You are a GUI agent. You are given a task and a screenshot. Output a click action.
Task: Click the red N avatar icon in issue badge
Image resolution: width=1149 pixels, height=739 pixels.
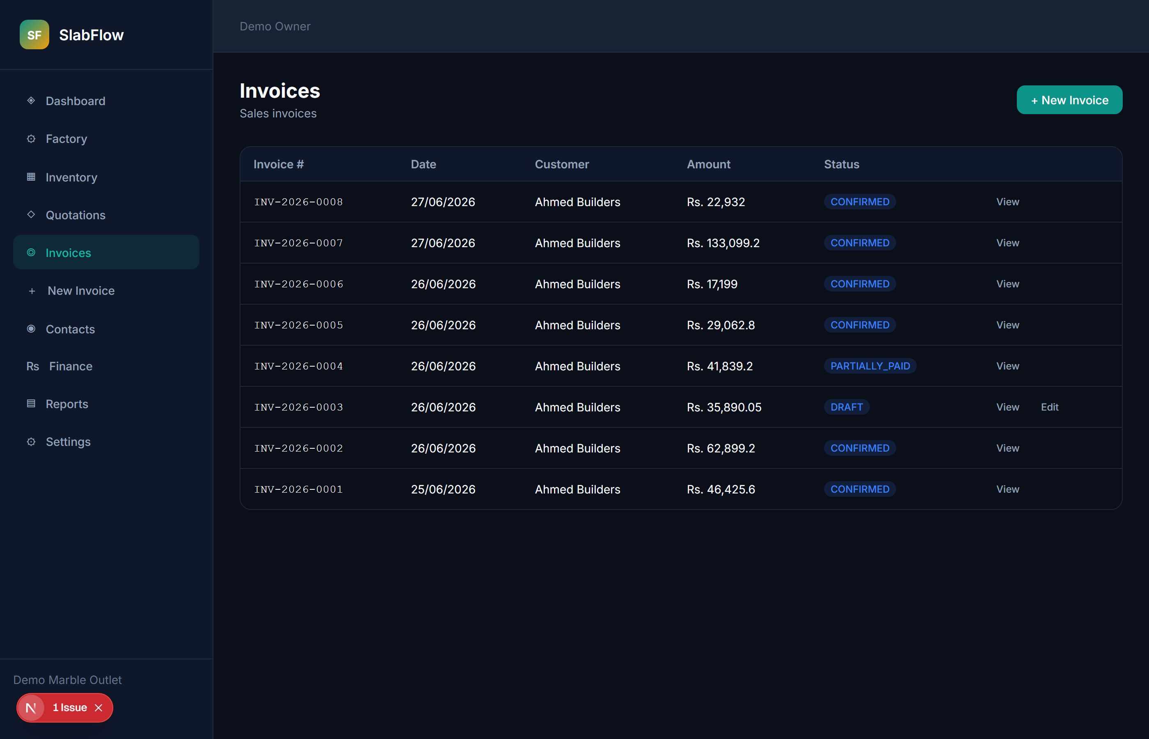coord(31,707)
